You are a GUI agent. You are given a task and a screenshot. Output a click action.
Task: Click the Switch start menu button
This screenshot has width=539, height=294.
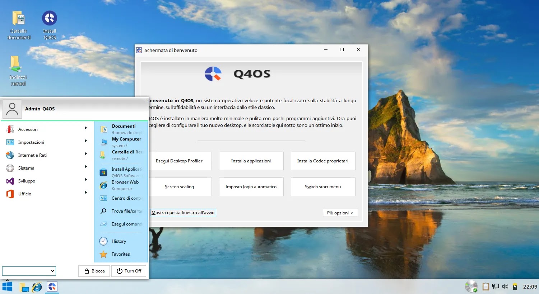323,187
